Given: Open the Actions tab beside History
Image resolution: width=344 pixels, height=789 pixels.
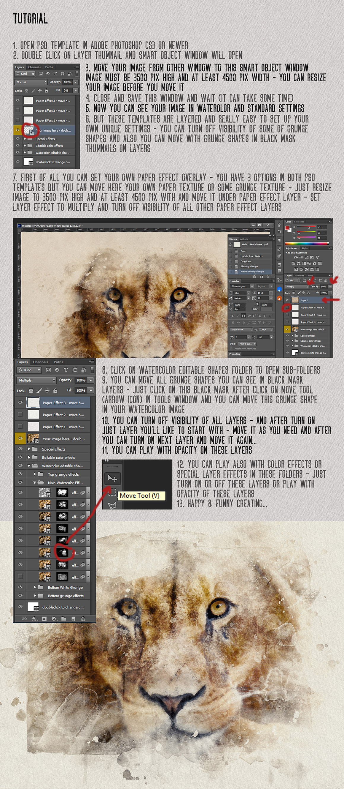Looking at the screenshot, I should (244, 239).
